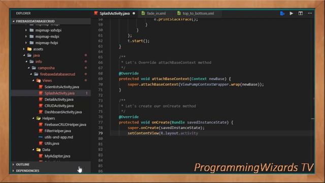Open Utils.java file

[52, 143]
